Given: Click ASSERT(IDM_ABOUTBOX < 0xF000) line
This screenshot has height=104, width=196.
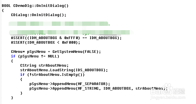Looking at the screenshot, I should [46, 43].
